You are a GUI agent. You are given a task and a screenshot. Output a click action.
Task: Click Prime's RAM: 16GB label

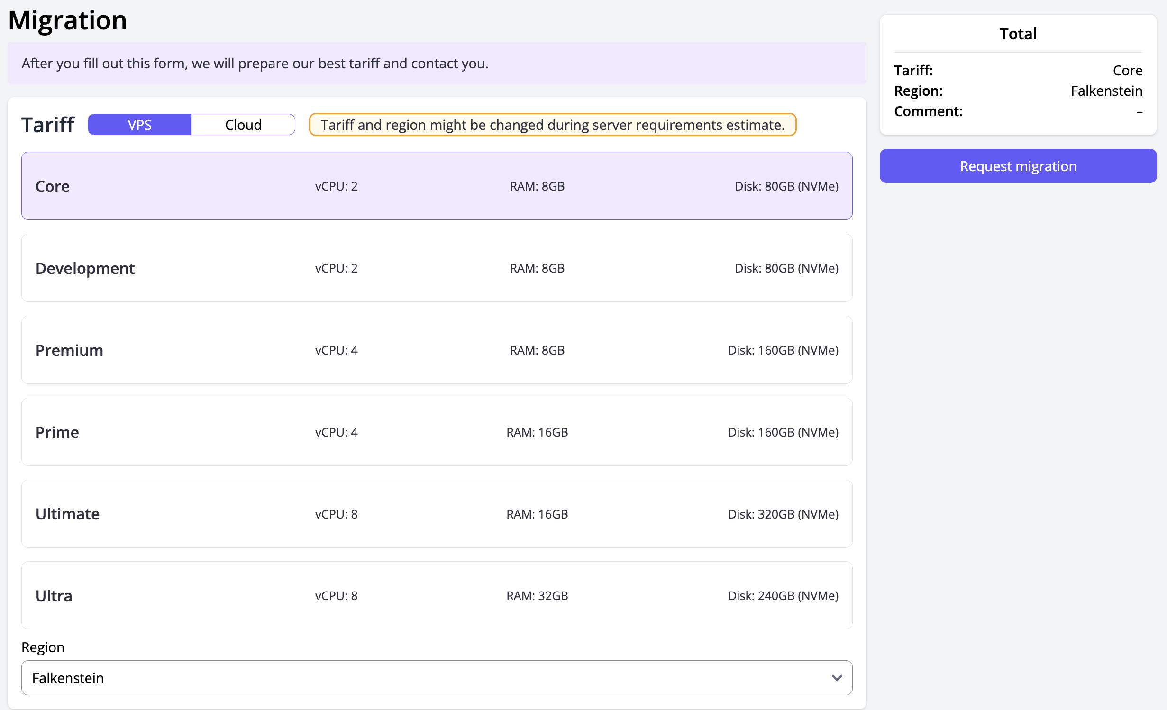click(537, 432)
